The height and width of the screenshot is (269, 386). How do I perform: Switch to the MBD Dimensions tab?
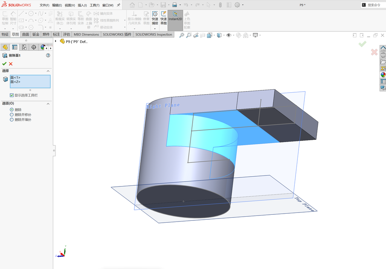coord(86,34)
